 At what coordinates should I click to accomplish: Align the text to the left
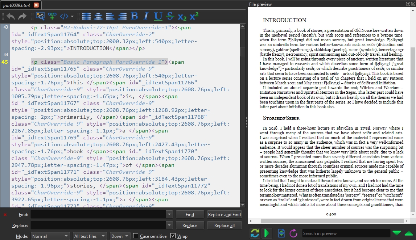click(110, 16)
